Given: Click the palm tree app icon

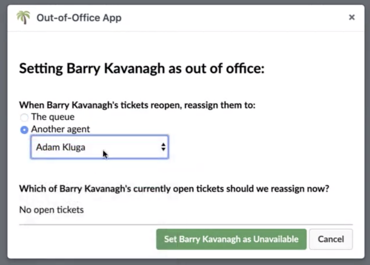Looking at the screenshot, I should point(23,17).
